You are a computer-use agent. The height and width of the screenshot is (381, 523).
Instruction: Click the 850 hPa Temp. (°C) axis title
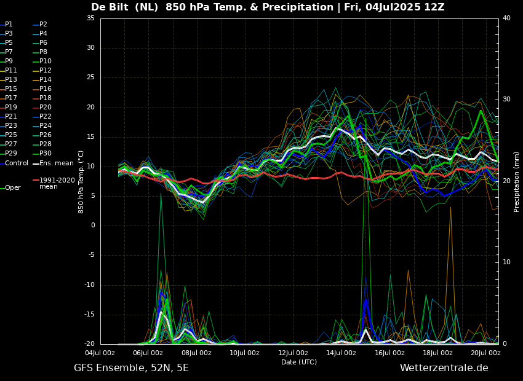[81, 182]
